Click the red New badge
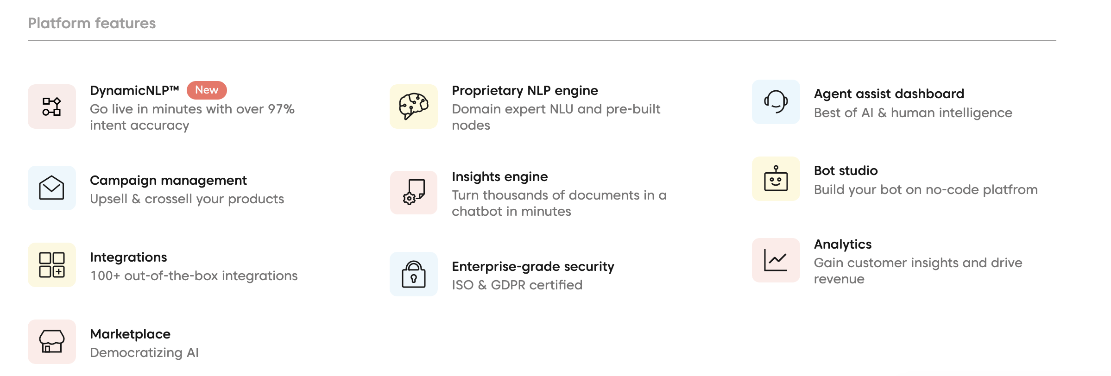 (x=207, y=90)
